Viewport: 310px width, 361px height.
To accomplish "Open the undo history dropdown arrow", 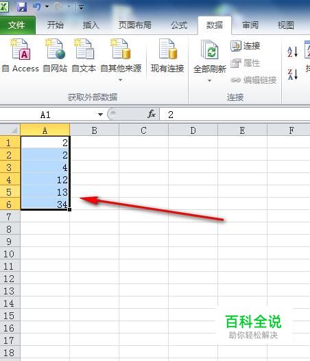I will tap(47, 7).
